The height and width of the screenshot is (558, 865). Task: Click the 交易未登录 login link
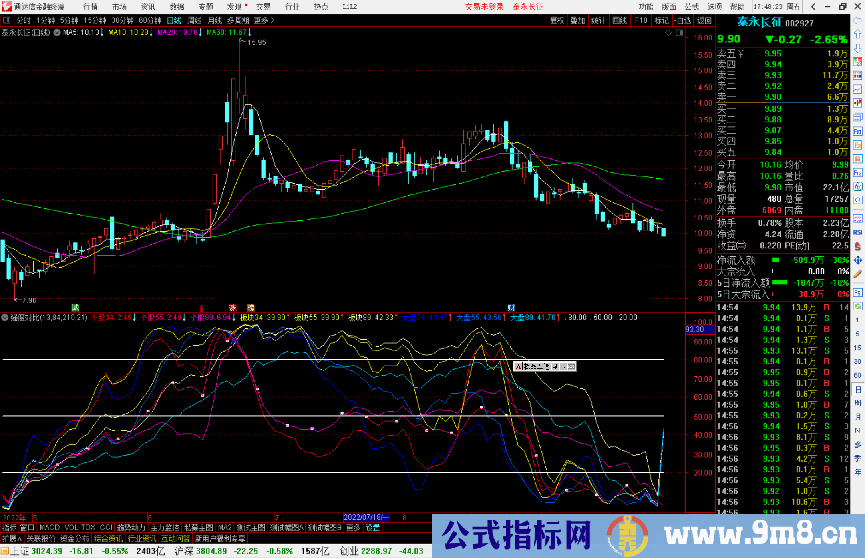pyautogui.click(x=484, y=6)
